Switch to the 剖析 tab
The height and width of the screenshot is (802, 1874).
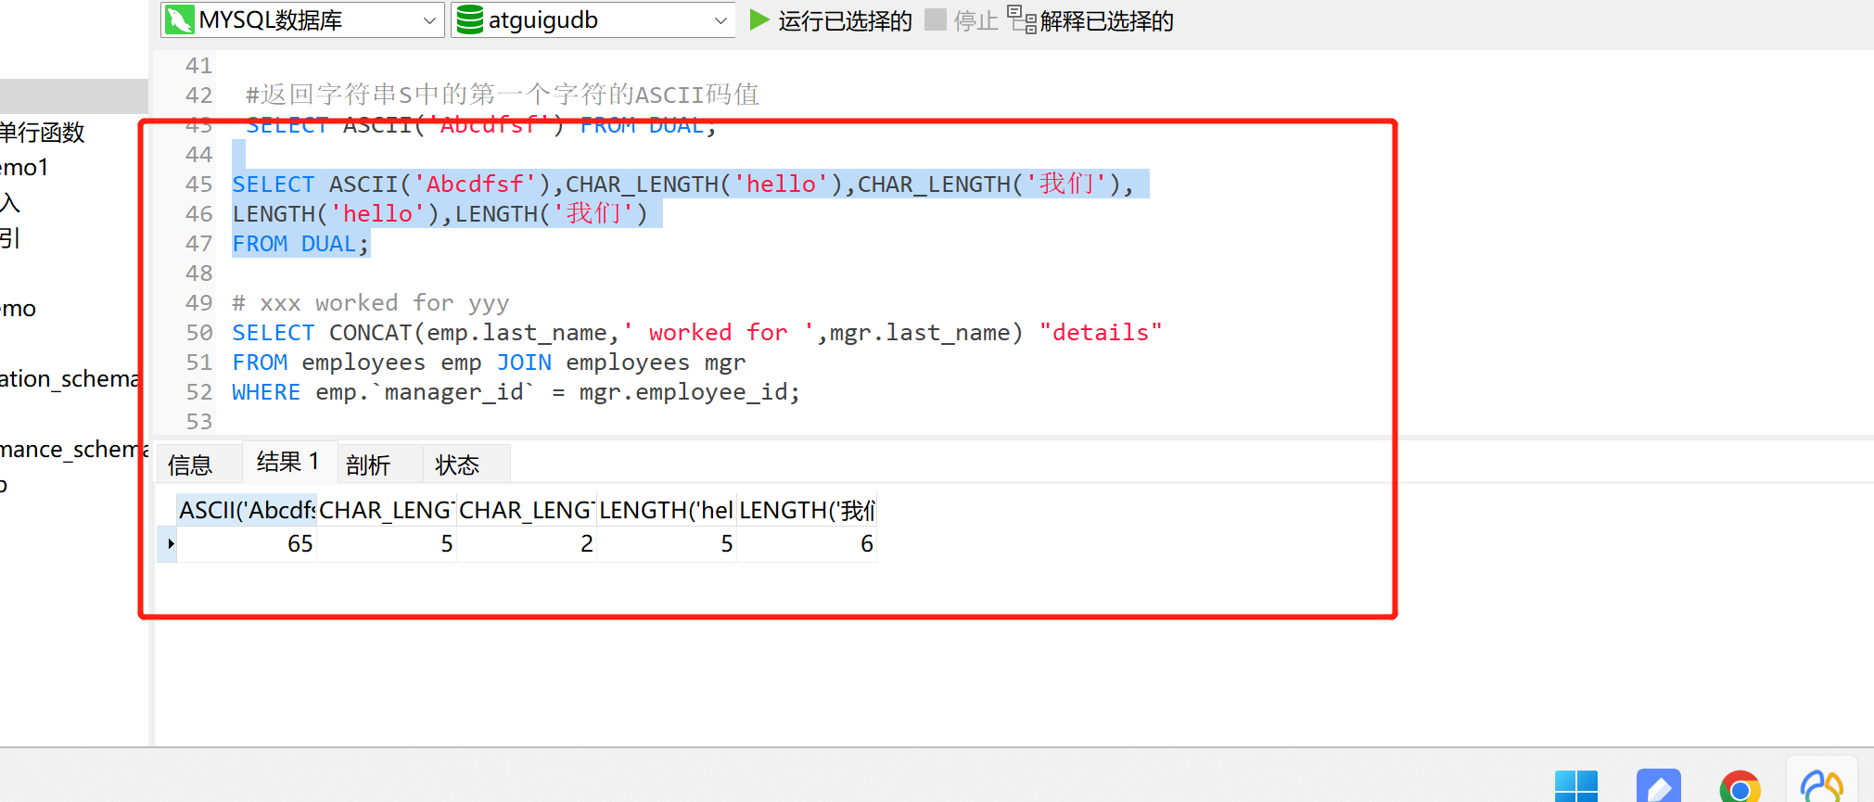368,465
